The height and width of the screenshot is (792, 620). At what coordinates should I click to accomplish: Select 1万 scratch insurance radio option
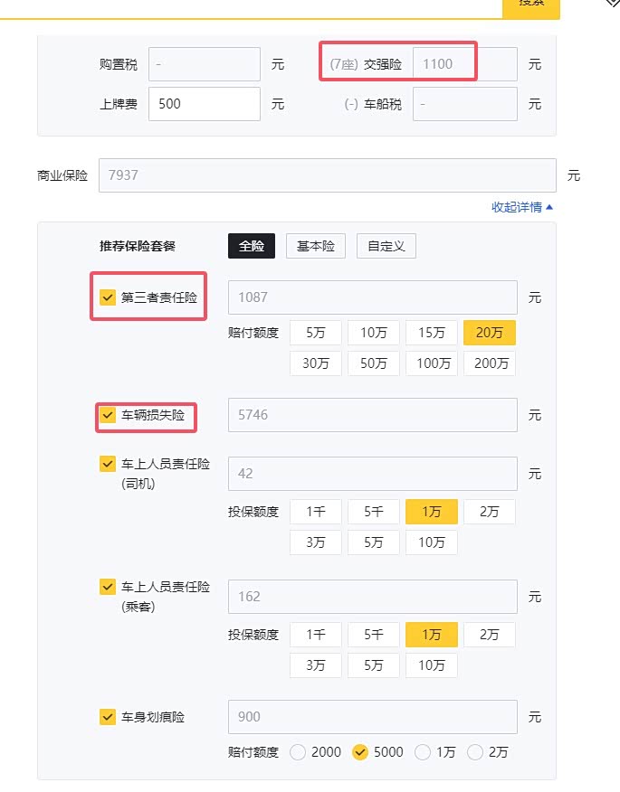click(x=423, y=752)
